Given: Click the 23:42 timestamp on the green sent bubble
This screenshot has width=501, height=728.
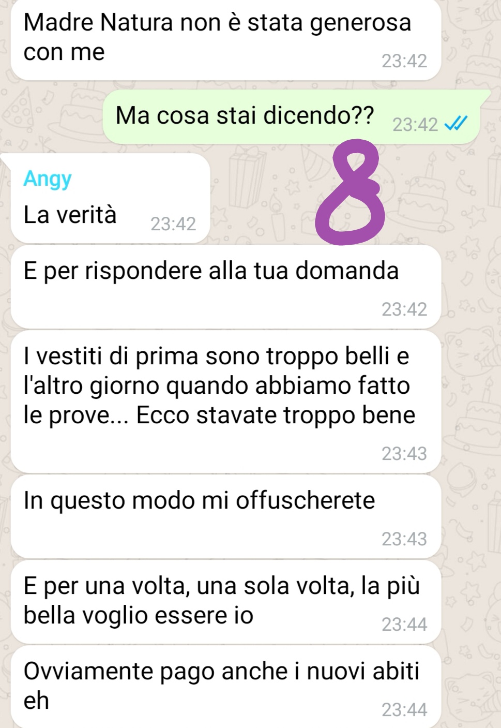Looking at the screenshot, I should pos(415,125).
